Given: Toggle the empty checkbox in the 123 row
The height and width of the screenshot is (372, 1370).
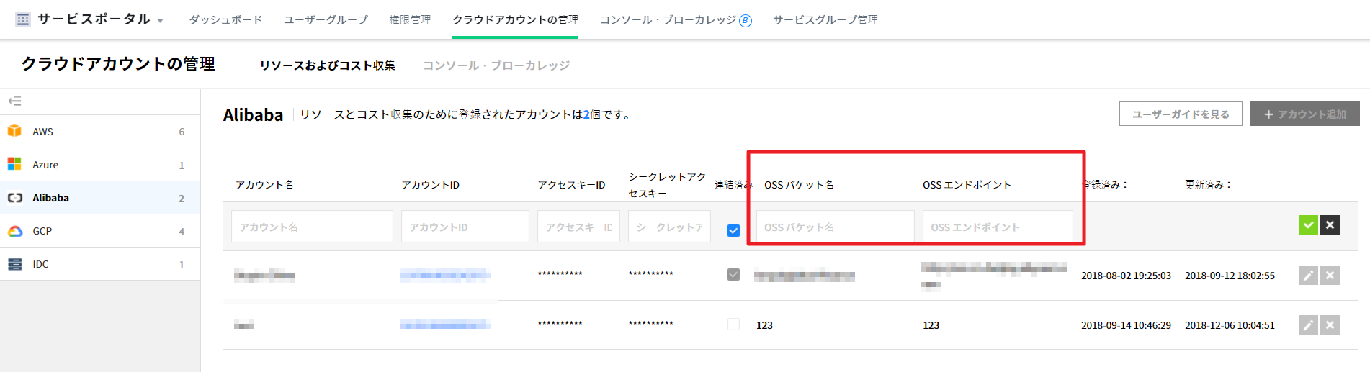Looking at the screenshot, I should pos(733,325).
